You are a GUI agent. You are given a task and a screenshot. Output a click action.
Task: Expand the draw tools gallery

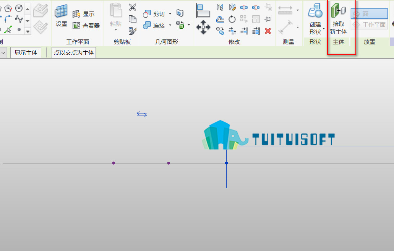point(28,31)
